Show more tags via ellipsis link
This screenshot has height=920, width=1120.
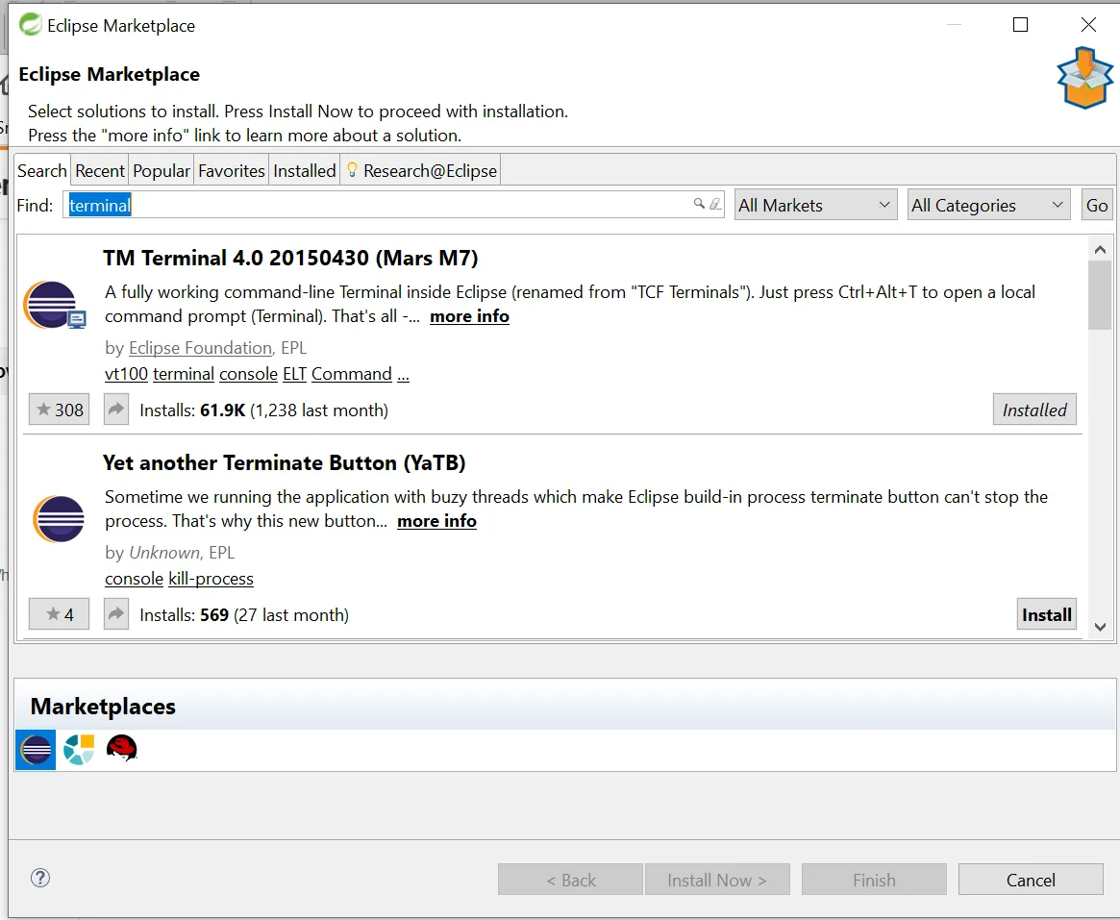coord(403,374)
